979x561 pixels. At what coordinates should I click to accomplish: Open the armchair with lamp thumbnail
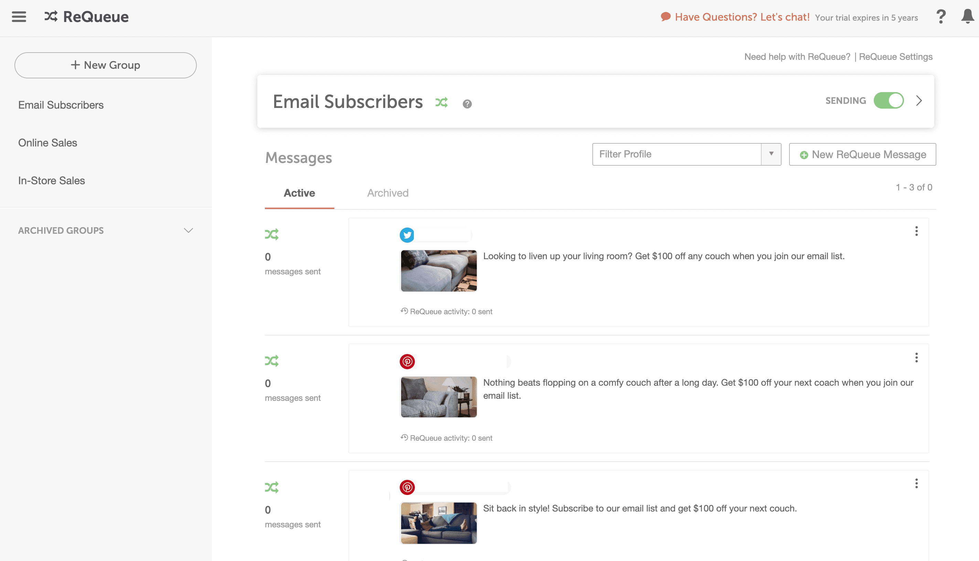click(x=438, y=397)
